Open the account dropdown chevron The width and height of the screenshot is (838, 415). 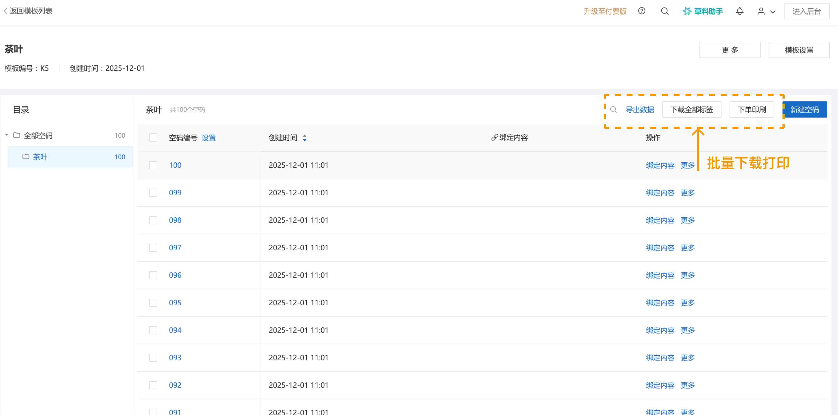[773, 12]
